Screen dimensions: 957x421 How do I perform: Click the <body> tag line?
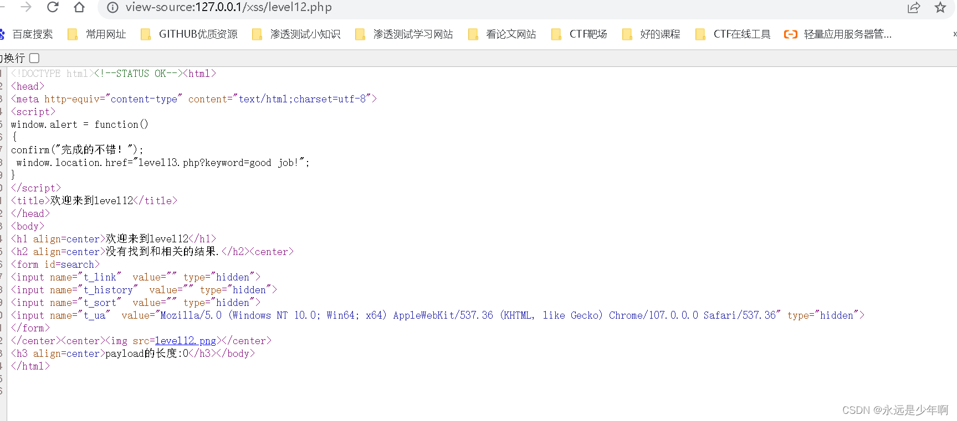point(28,226)
